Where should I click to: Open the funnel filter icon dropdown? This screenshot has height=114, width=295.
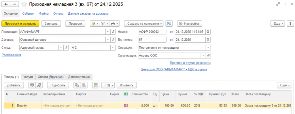[x=105, y=23]
